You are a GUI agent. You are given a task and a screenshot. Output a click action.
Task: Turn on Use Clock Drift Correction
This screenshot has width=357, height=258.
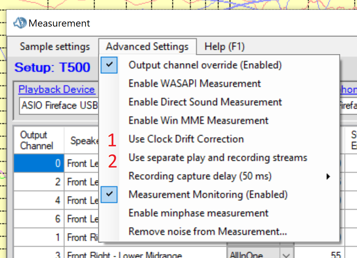click(x=186, y=139)
